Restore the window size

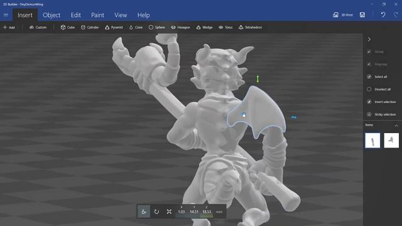point(384,4)
